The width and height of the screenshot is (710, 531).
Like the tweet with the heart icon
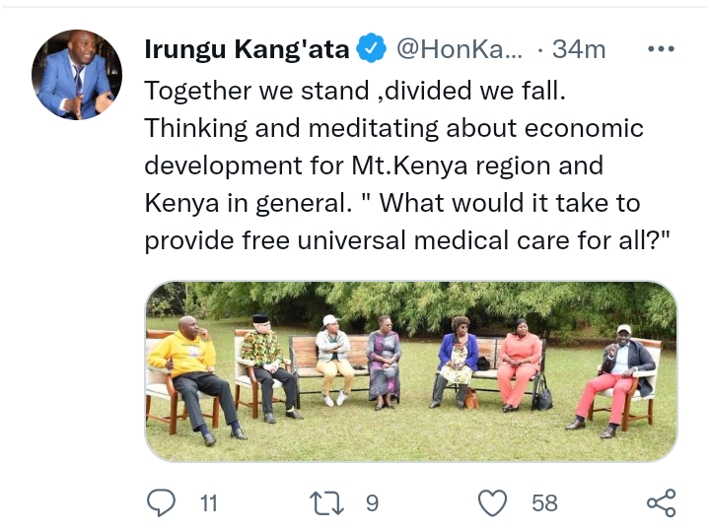tap(493, 503)
